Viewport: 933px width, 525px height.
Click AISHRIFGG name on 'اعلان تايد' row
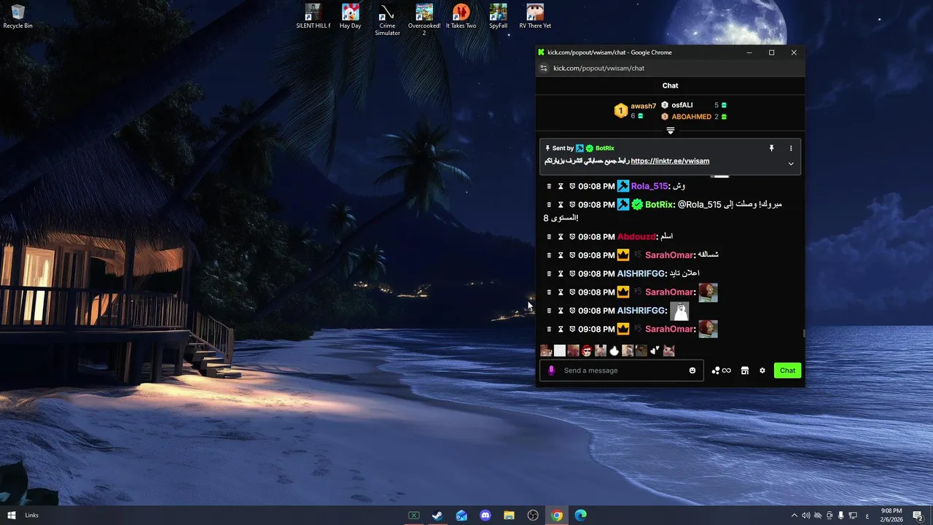(x=641, y=273)
